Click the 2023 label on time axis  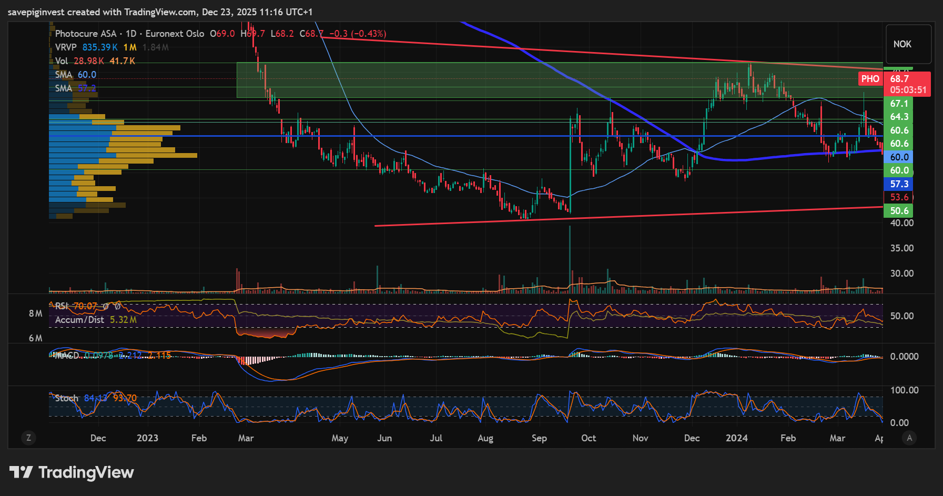[x=147, y=438]
